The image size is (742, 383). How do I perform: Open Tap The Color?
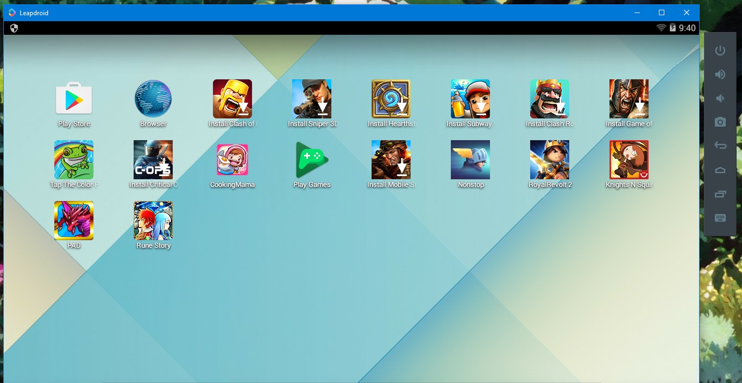pos(73,160)
